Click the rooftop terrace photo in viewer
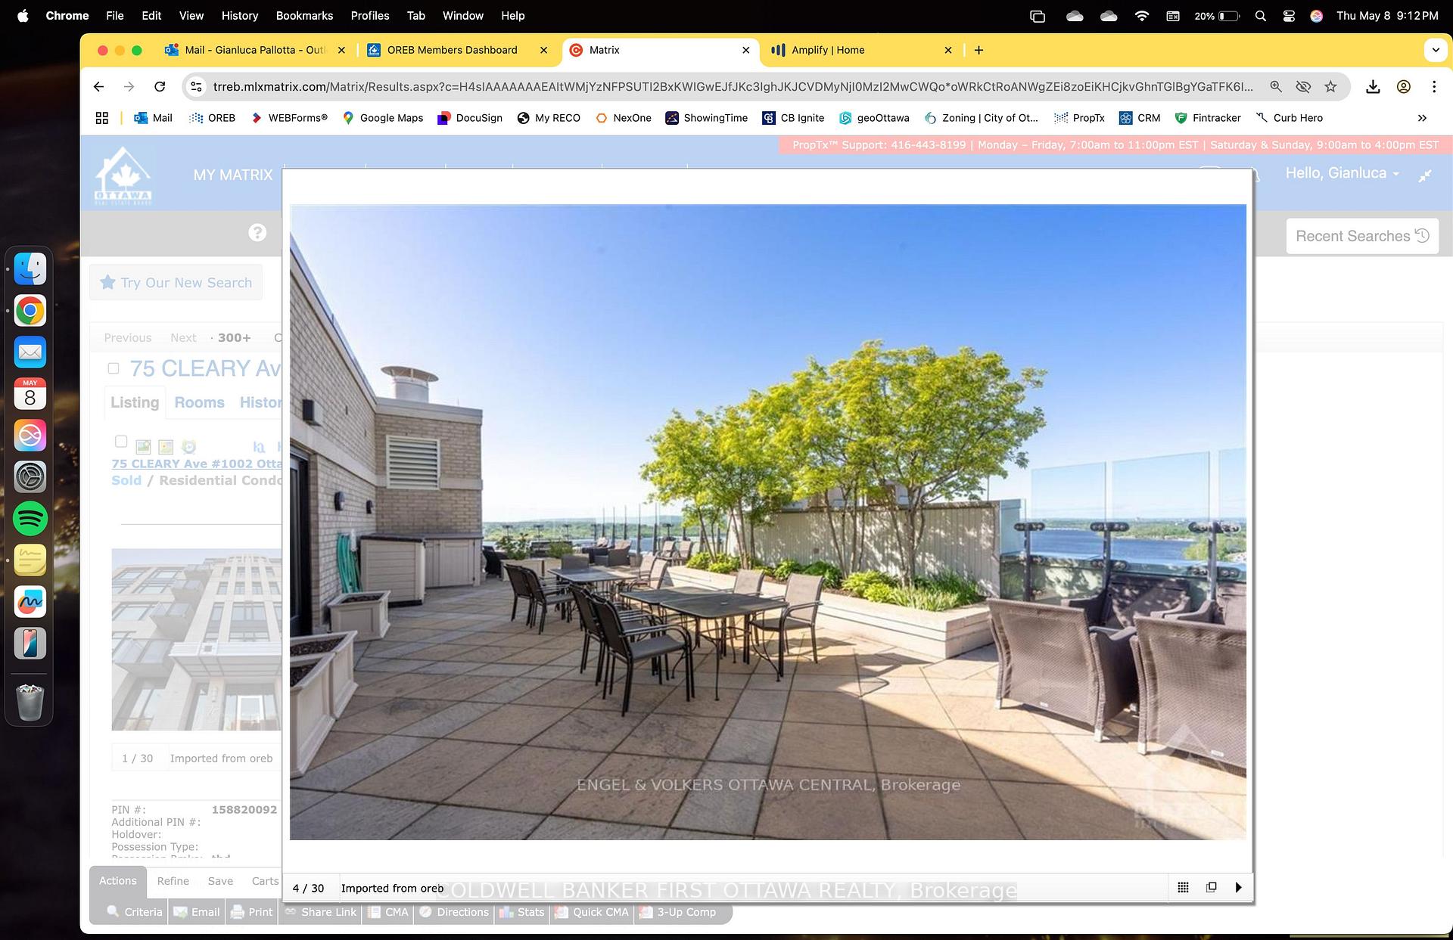Image resolution: width=1453 pixels, height=940 pixels. click(767, 522)
